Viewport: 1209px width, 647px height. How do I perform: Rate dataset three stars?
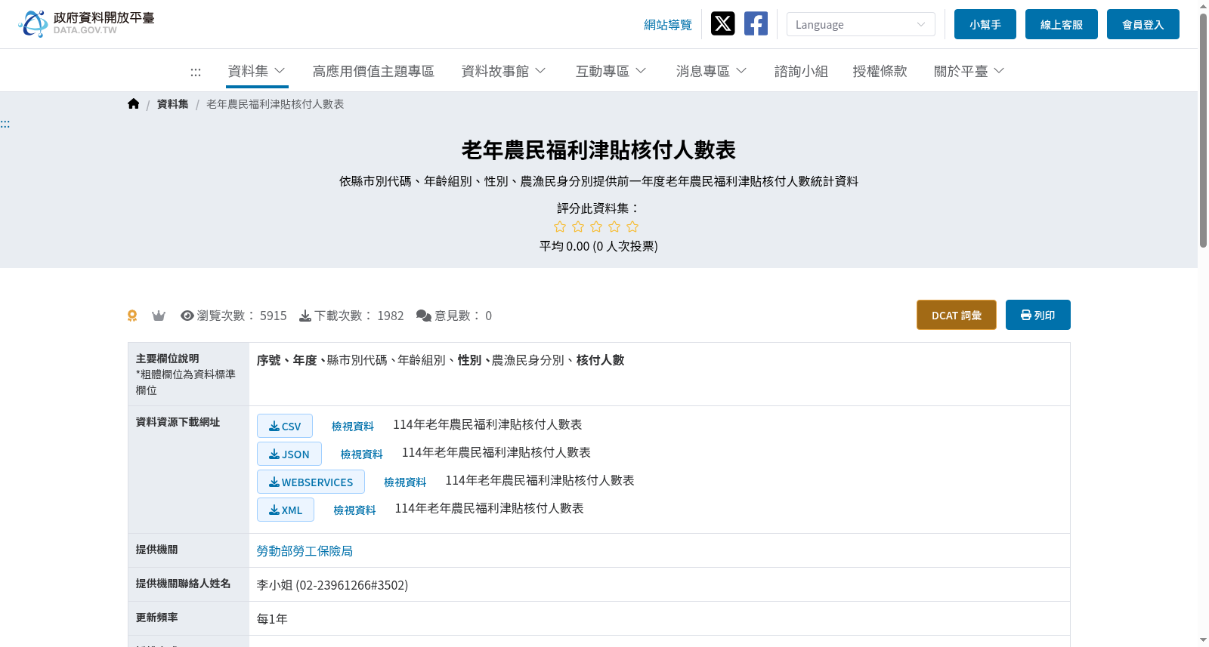tap(596, 226)
